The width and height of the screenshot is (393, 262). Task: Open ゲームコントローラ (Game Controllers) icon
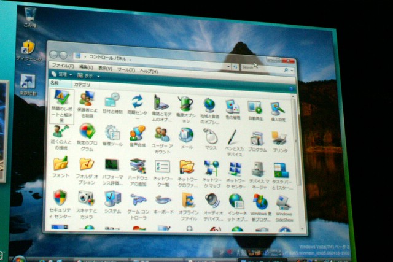(138, 207)
